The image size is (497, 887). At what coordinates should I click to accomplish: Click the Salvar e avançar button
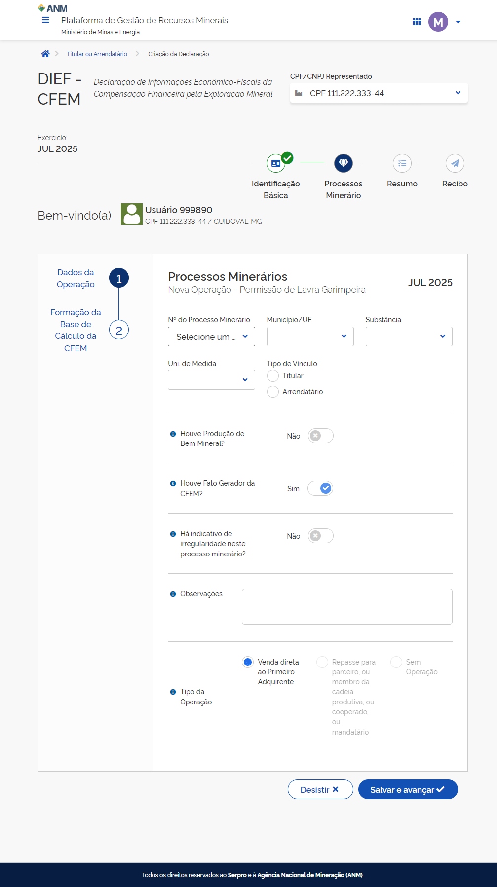(x=408, y=789)
